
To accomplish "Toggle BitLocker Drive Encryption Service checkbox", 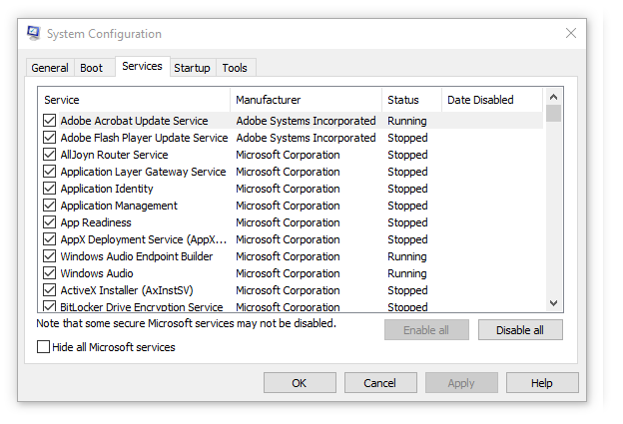I will tap(49, 306).
